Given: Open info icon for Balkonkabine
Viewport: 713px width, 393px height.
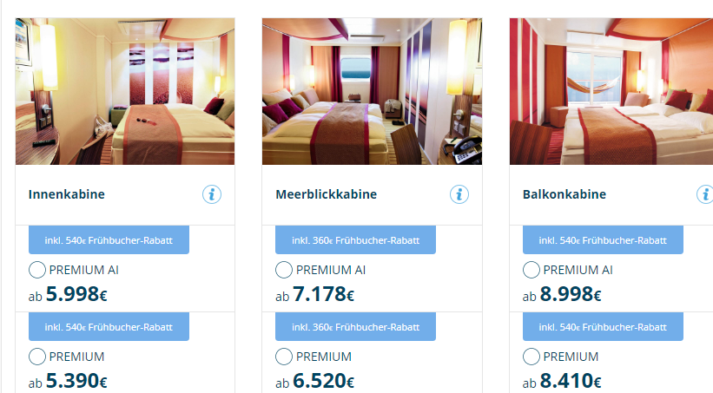Looking at the screenshot, I should click(x=705, y=194).
